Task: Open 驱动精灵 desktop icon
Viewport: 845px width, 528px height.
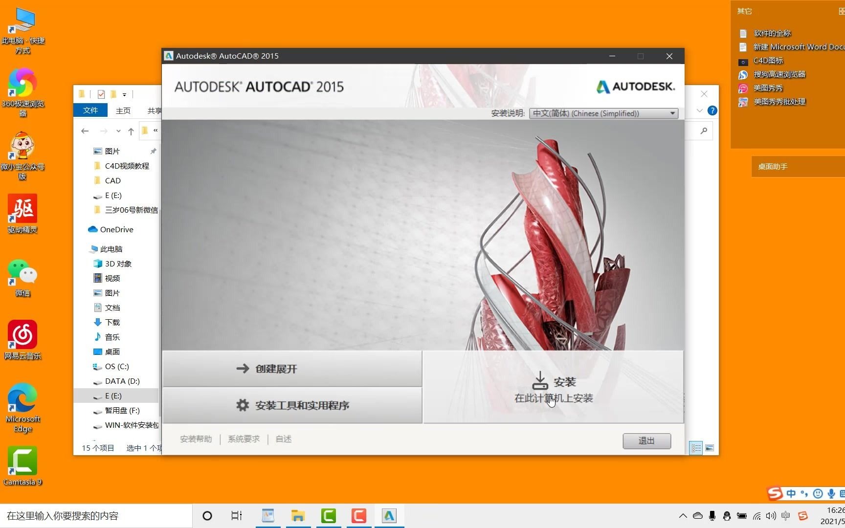Action: point(22,214)
